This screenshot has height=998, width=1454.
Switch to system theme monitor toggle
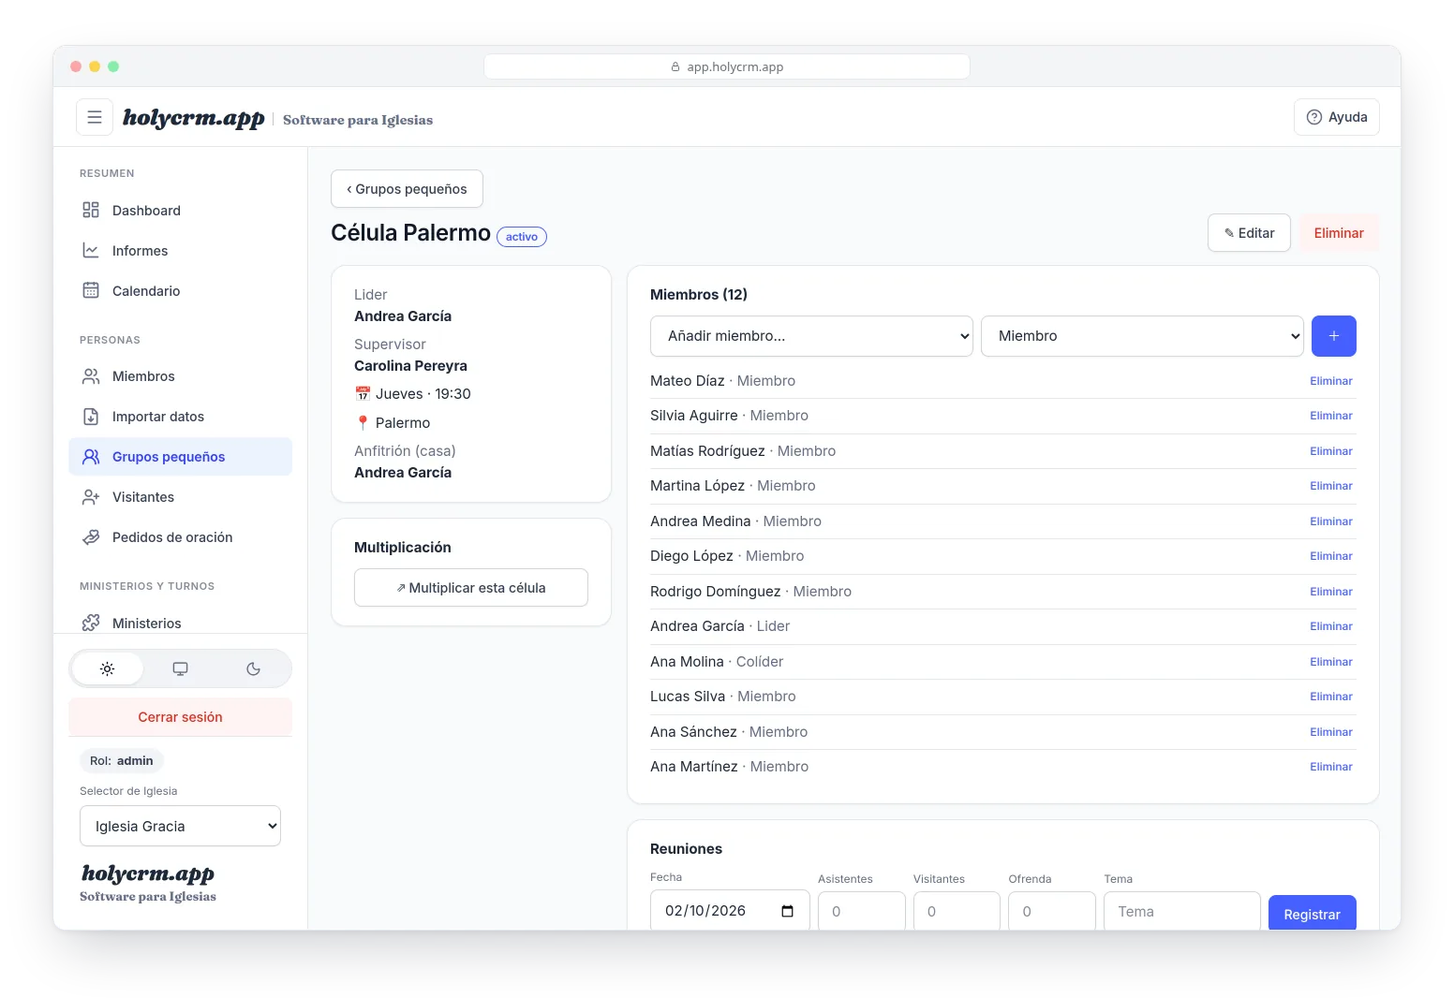coord(181,668)
